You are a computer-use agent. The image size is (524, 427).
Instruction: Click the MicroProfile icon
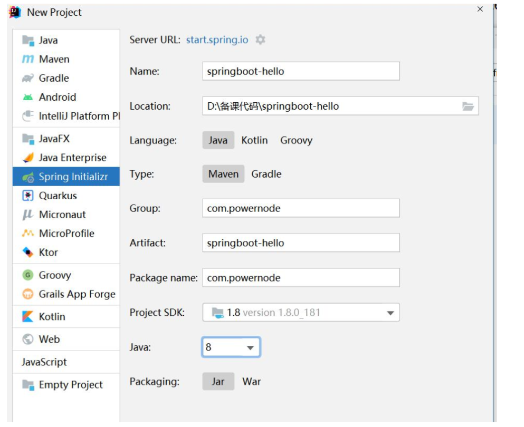(x=28, y=233)
